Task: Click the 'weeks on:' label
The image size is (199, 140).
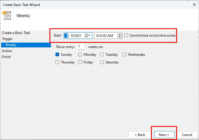Action: tap(96, 47)
